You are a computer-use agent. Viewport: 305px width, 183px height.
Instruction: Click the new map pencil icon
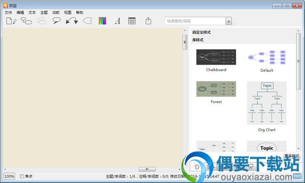pyautogui.click(x=11, y=21)
